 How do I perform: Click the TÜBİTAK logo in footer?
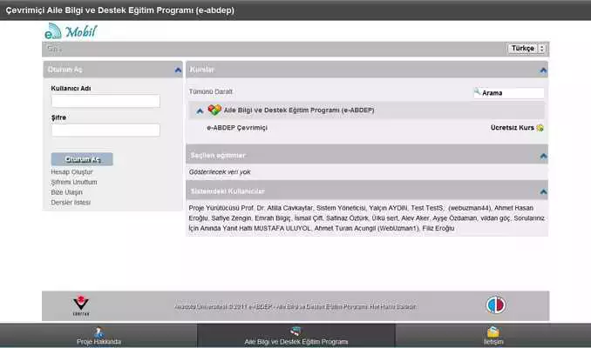tap(81, 305)
